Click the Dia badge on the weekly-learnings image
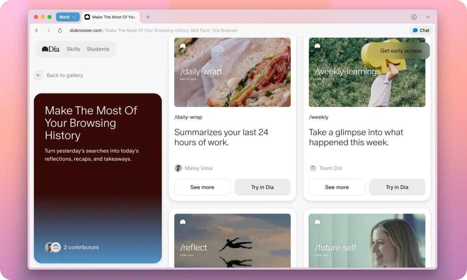Viewport: 467px width, 280px height. (317, 46)
